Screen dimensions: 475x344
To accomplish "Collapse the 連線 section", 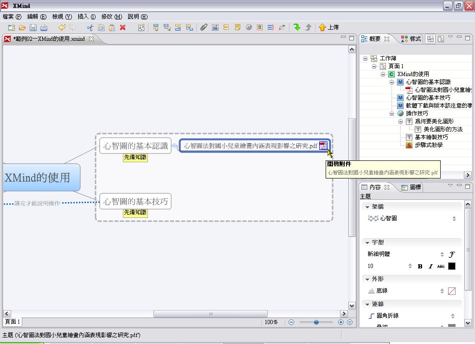I will (x=367, y=304).
